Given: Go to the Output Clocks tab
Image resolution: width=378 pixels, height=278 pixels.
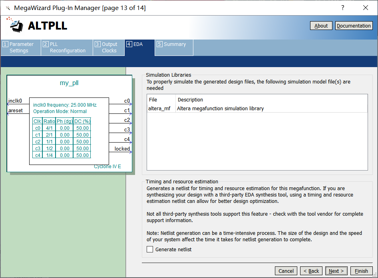Looking at the screenshot, I should (x=108, y=47).
